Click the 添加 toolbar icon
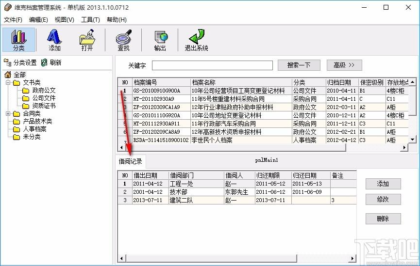 54,40
